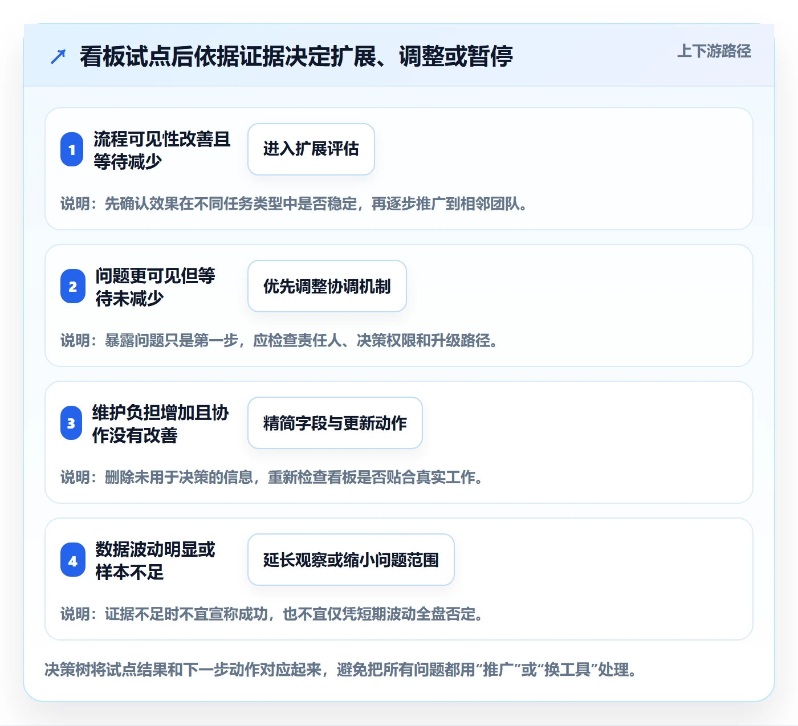The image size is (798, 726).
Task: Click the note starting with 说明：暴露问题只是第一步
Action: (279, 340)
